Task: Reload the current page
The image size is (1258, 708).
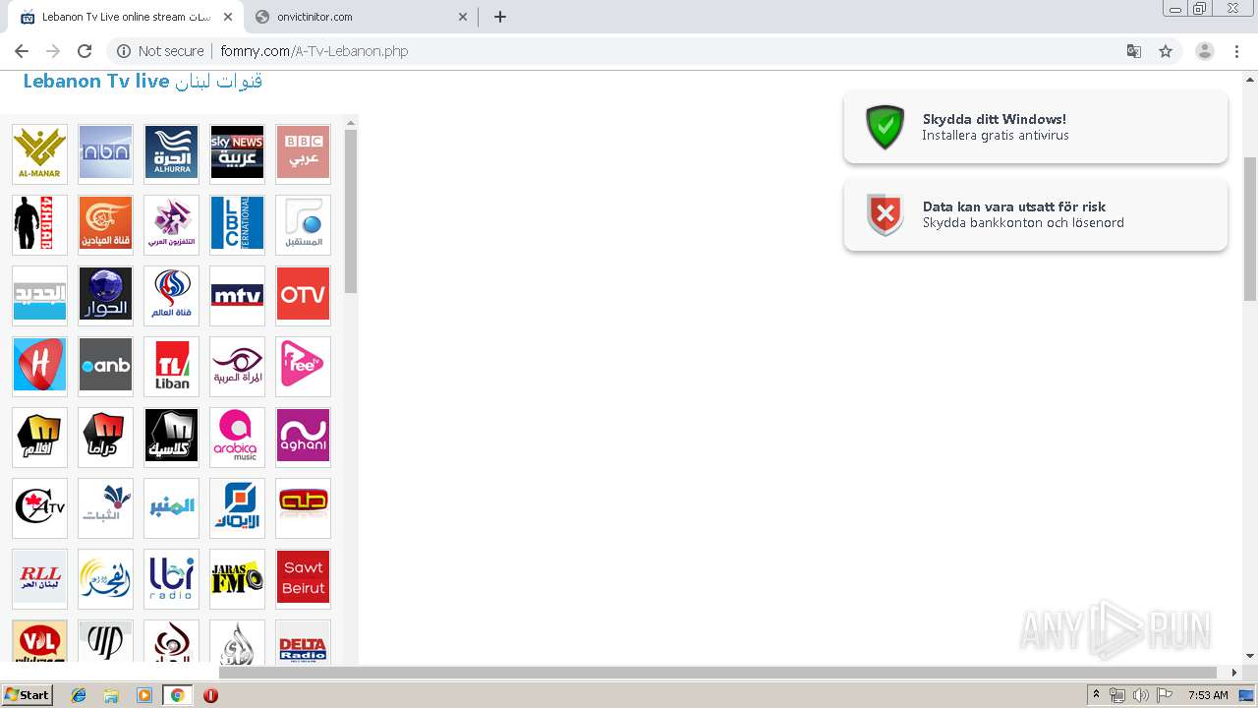Action: click(85, 51)
